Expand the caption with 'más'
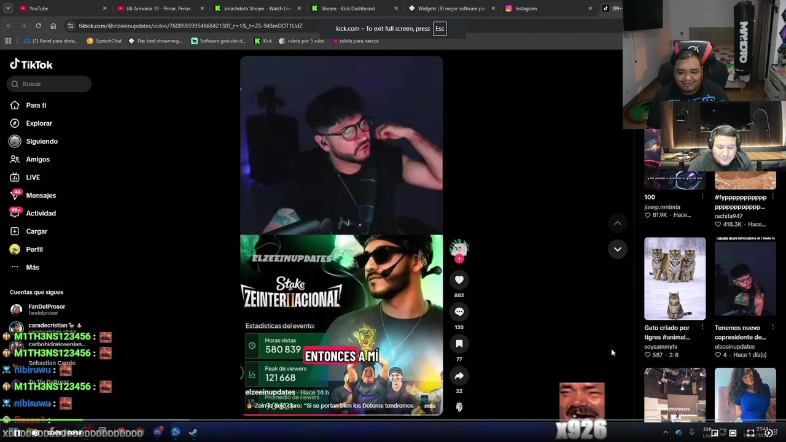Image resolution: width=786 pixels, height=442 pixels. tap(430, 406)
